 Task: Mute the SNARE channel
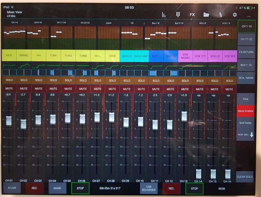click(24, 89)
